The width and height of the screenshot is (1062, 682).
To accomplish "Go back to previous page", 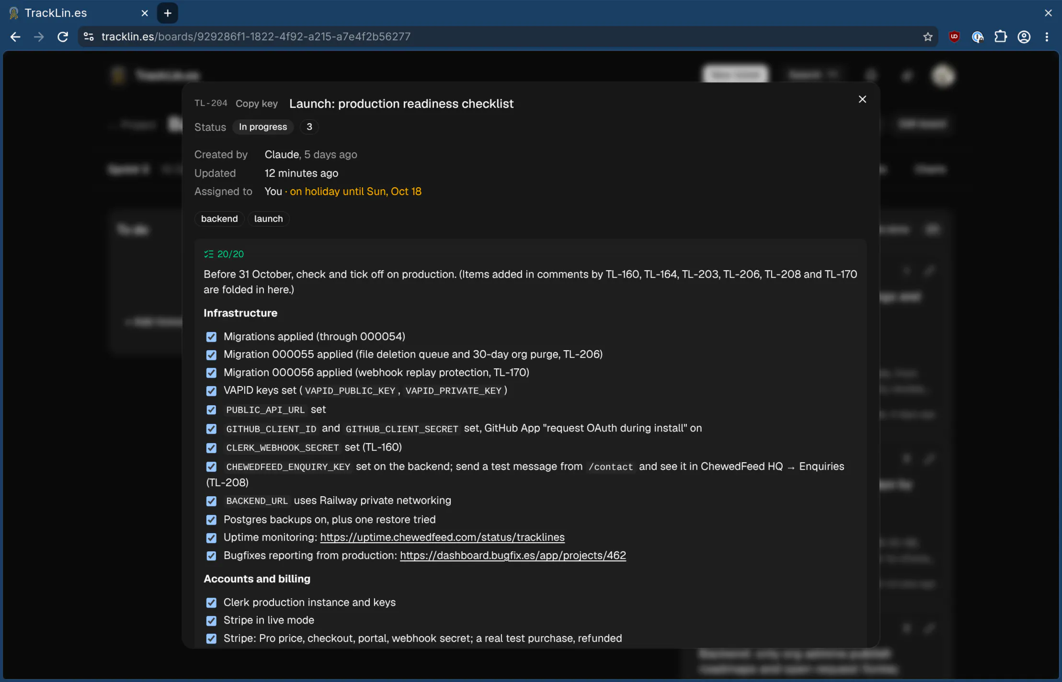I will 15,37.
